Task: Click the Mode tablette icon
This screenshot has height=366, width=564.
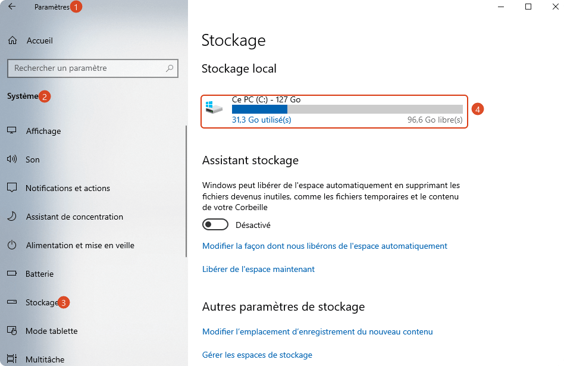Action: [x=12, y=330]
